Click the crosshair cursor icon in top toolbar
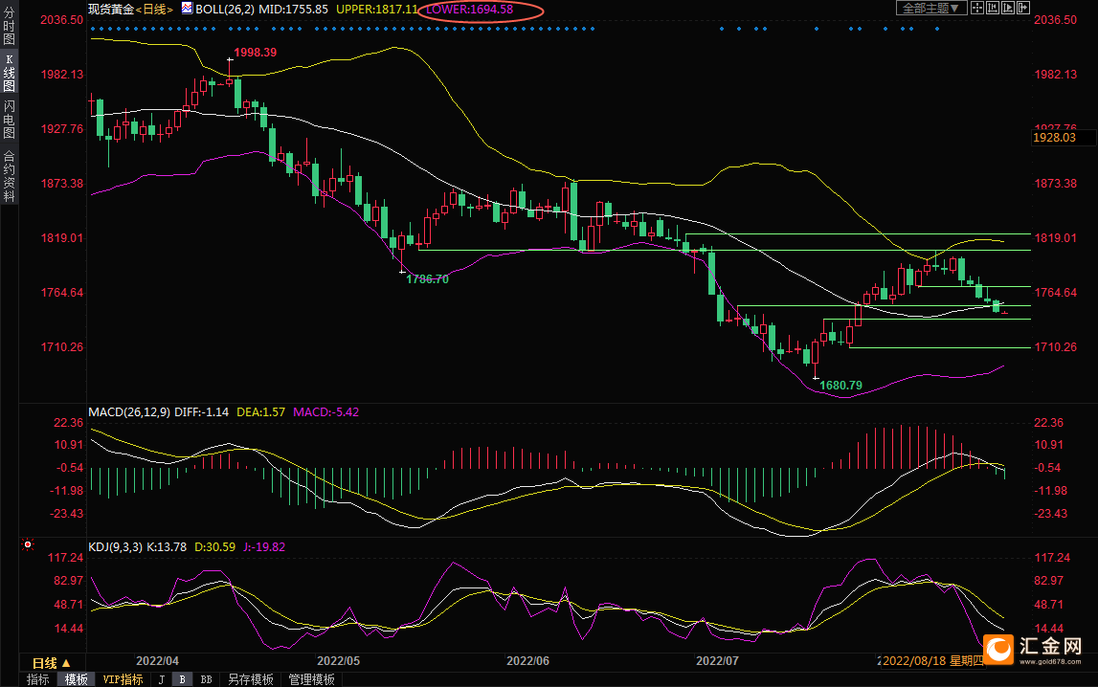Image resolution: width=1098 pixels, height=687 pixels. (977, 8)
